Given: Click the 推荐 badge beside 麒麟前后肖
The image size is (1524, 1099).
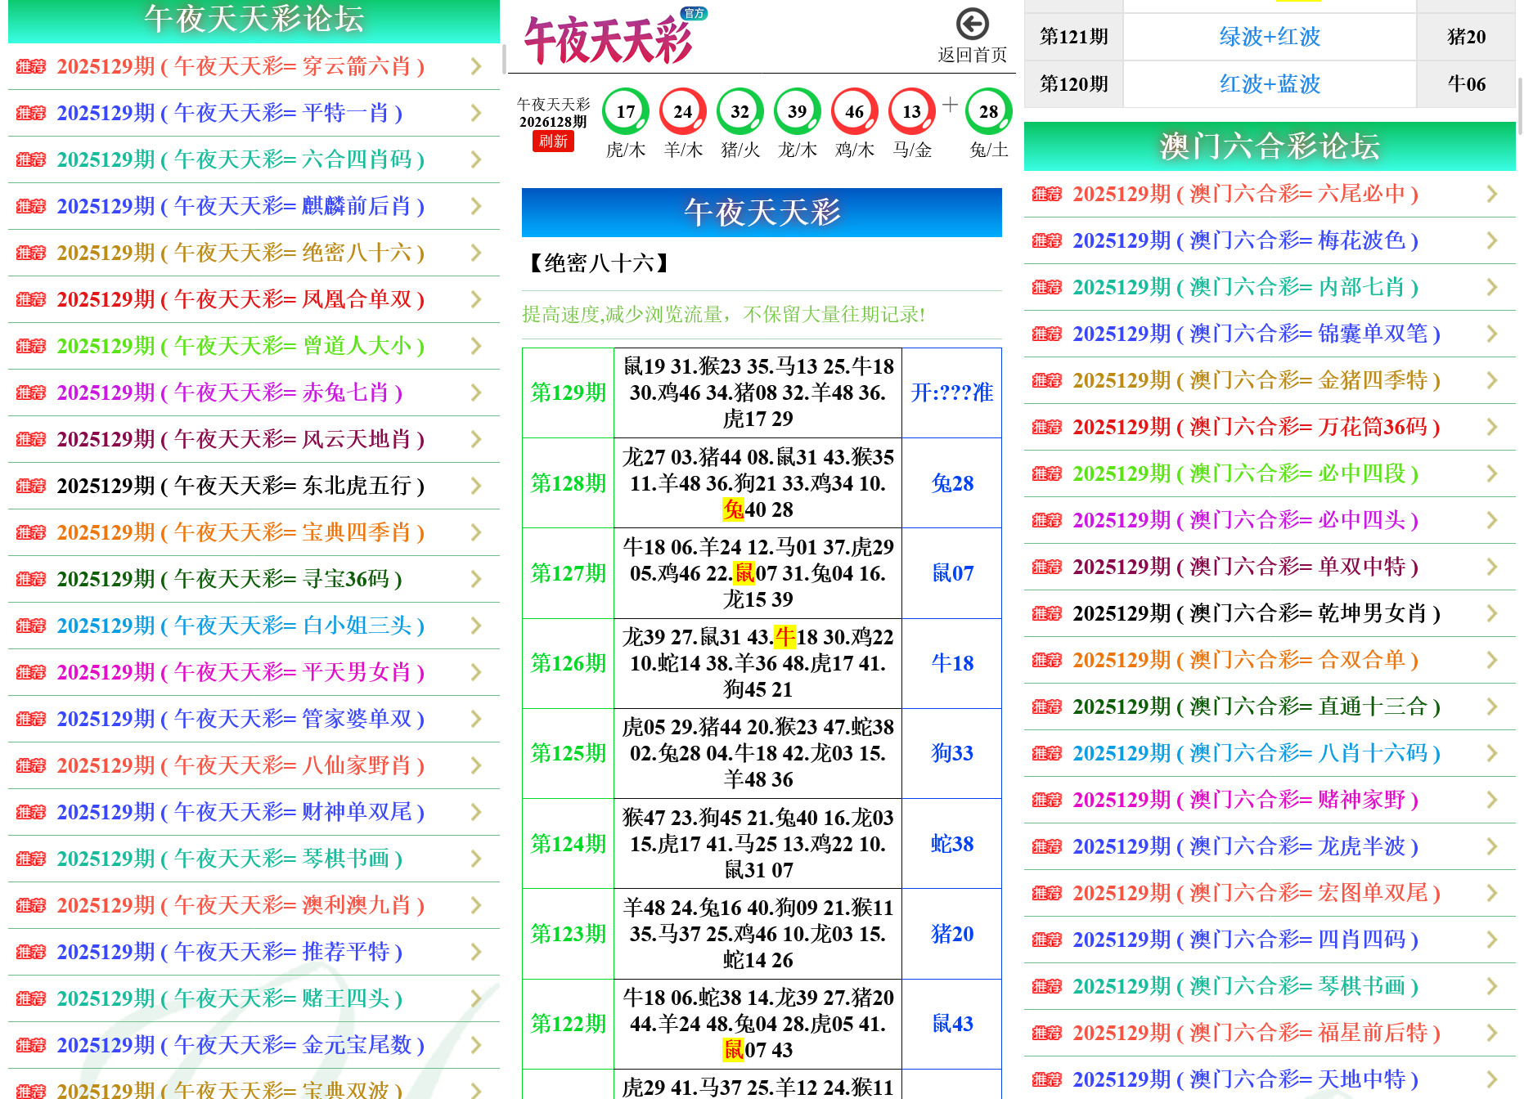Looking at the screenshot, I should coord(31,206).
